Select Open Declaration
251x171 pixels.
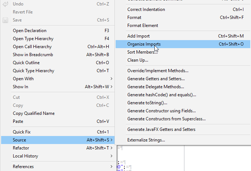click(x=30, y=31)
